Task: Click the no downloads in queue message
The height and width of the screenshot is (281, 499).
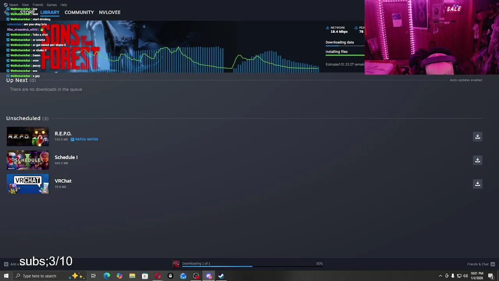Action: 46,89
